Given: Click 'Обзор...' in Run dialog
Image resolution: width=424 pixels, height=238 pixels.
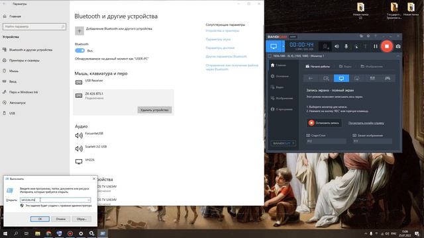Looking at the screenshot, I should [x=81, y=219].
